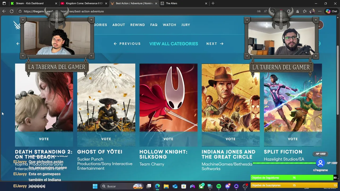Vote for Hollow Knight: Silksong
The height and width of the screenshot is (191, 340).
(168, 139)
